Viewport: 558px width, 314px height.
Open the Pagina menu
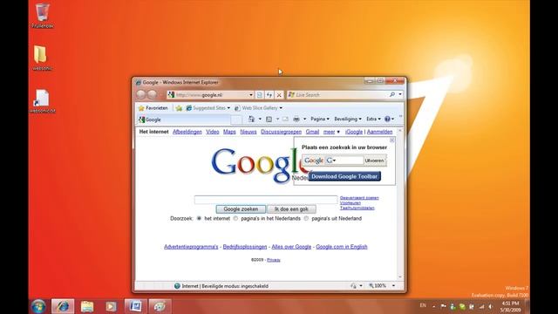[x=320, y=119]
